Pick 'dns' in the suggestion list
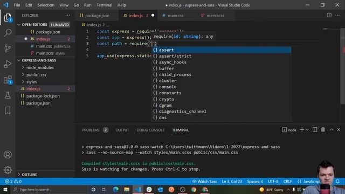This screenshot has width=345, height=194. [222, 117]
